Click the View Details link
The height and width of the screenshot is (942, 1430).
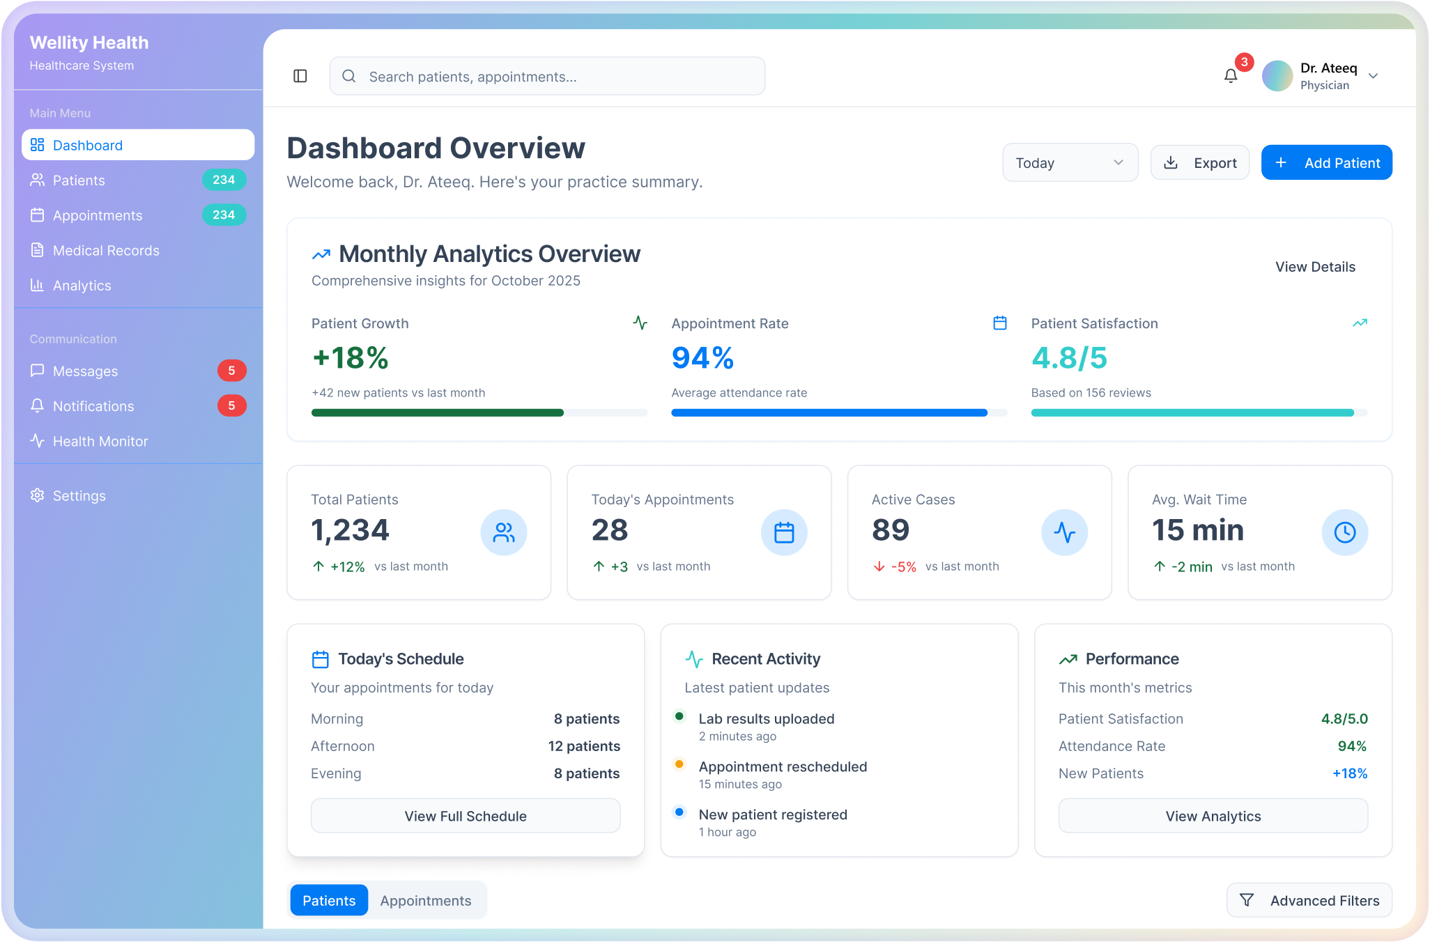(1315, 267)
